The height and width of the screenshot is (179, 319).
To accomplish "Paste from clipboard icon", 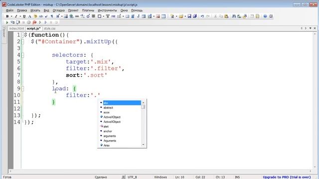I will point(226,16).
